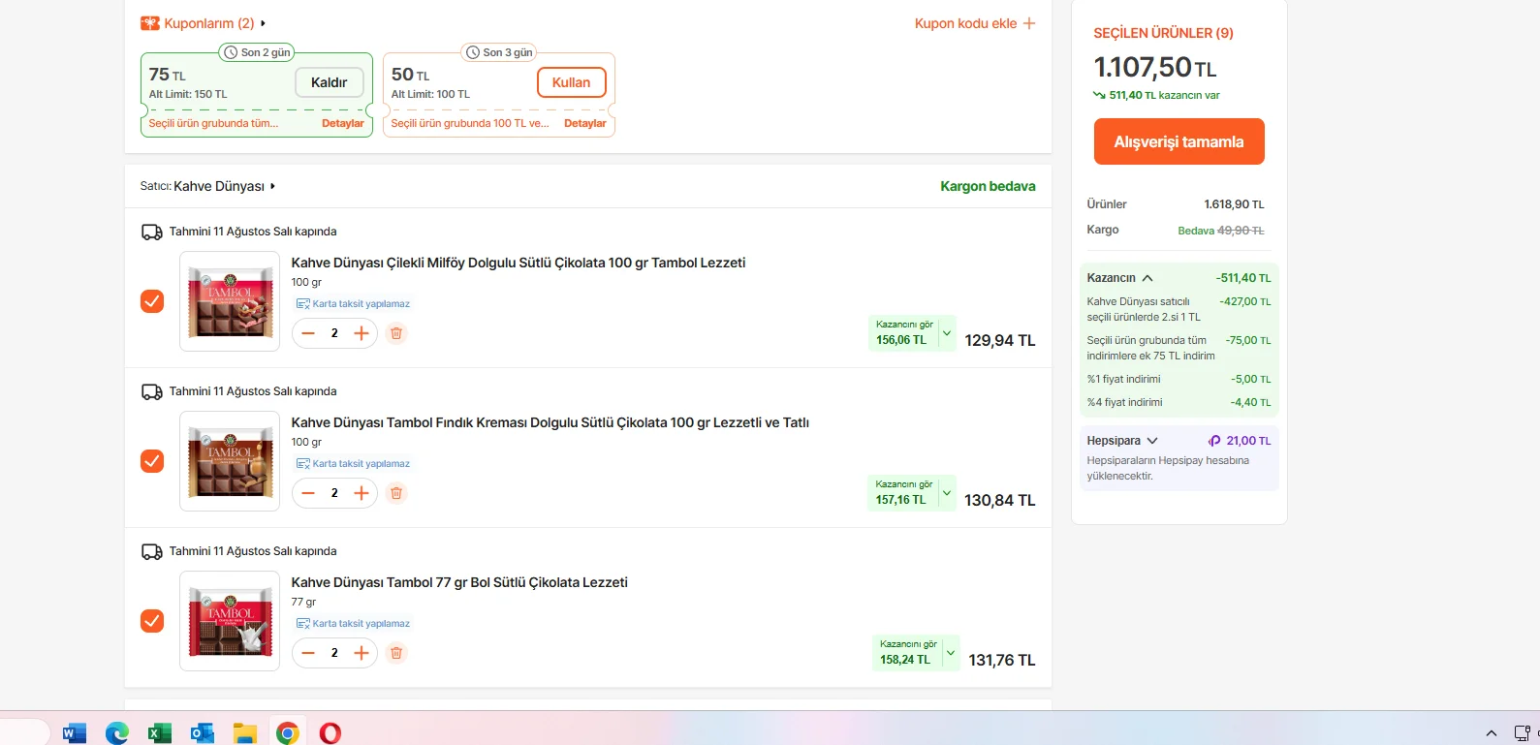Click delivery truck icon above Fındık Kreması item
The image size is (1540, 745).
click(152, 391)
